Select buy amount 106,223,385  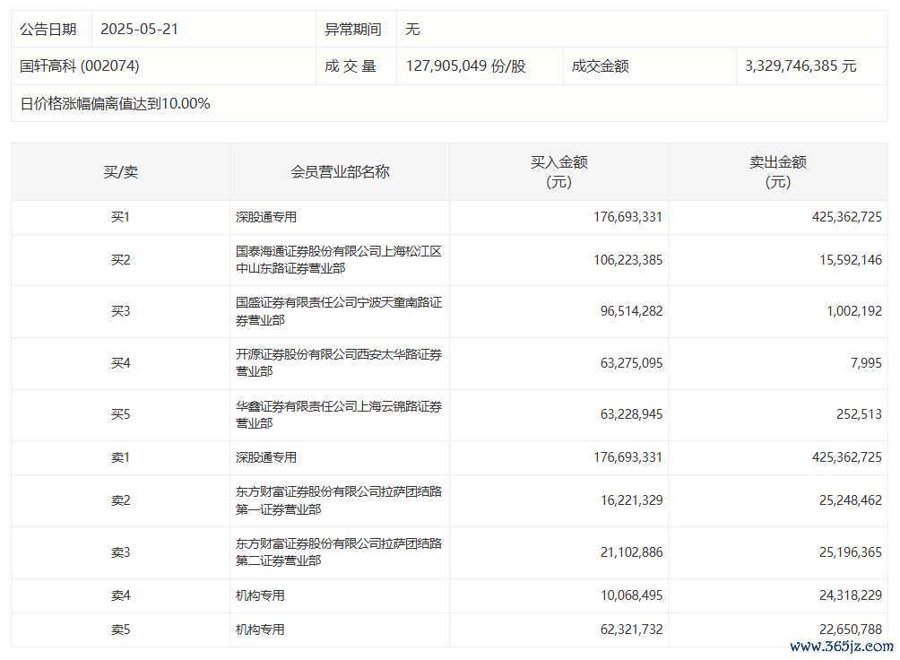(627, 260)
